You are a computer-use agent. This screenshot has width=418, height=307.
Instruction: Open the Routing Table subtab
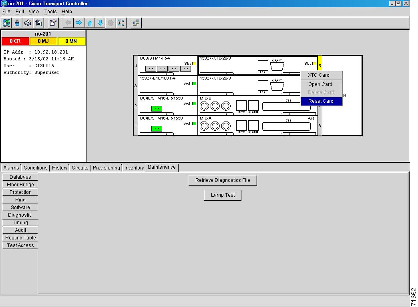pyautogui.click(x=20, y=238)
